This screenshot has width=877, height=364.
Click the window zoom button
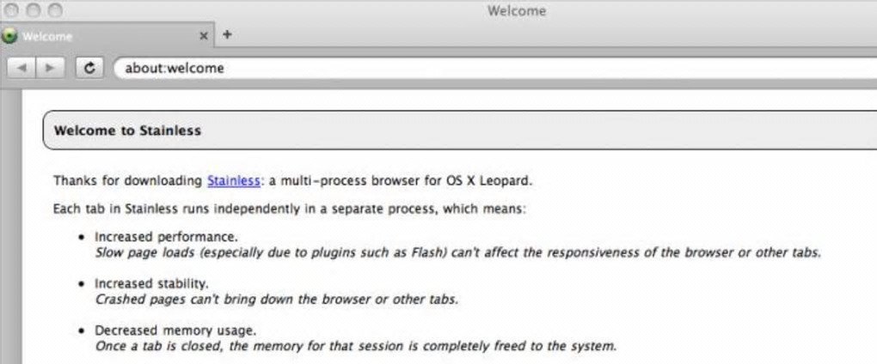coord(55,11)
